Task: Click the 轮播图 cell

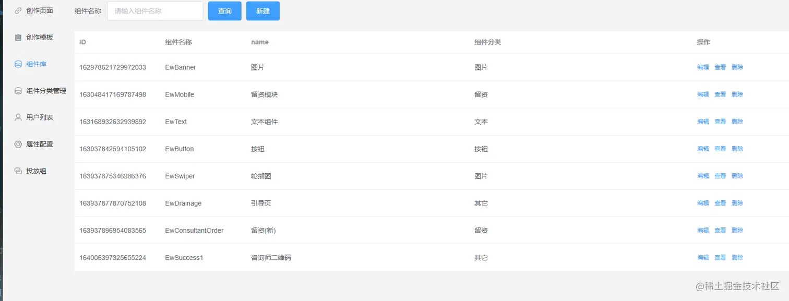Action: tap(261, 176)
